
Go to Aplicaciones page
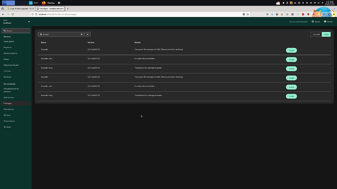click(9, 97)
